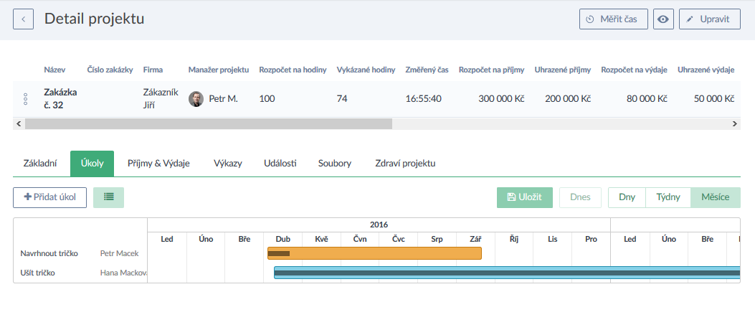Start time tracking with Měřit čas
The width and height of the screenshot is (755, 330).
(x=613, y=19)
